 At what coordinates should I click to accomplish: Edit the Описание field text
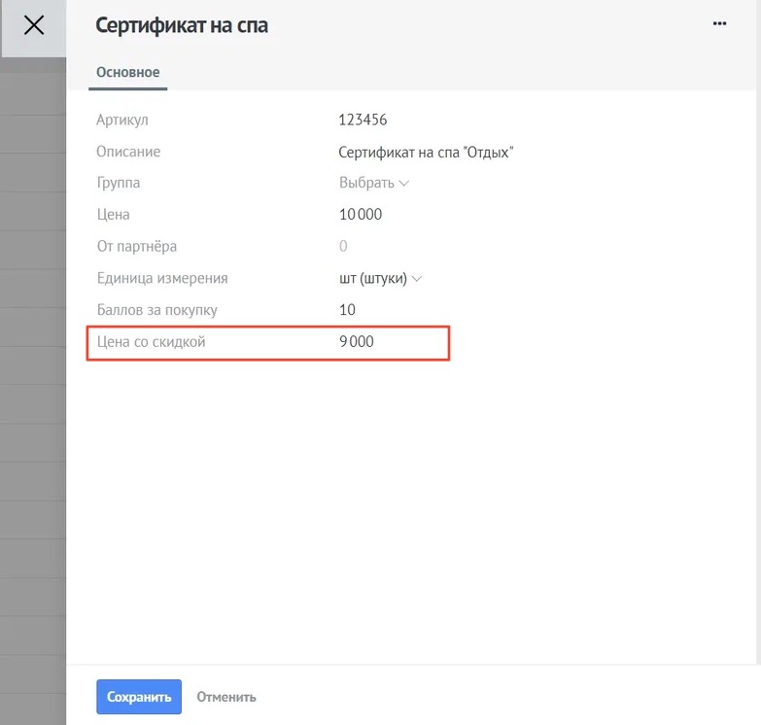pos(426,153)
